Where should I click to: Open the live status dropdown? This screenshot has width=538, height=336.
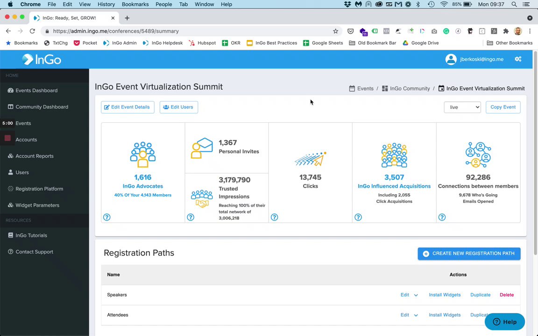point(462,107)
